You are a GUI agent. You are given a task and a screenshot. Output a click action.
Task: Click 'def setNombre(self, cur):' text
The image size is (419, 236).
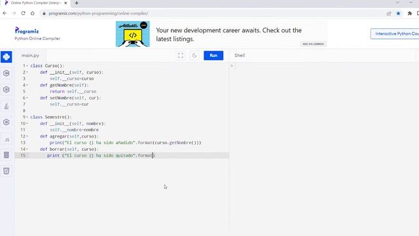[71, 98]
